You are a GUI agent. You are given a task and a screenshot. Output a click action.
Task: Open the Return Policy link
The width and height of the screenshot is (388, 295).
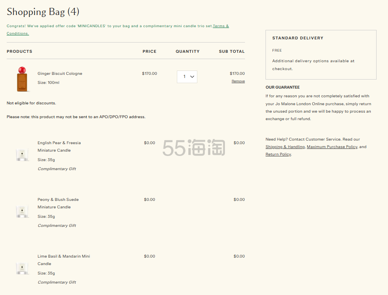click(278, 154)
